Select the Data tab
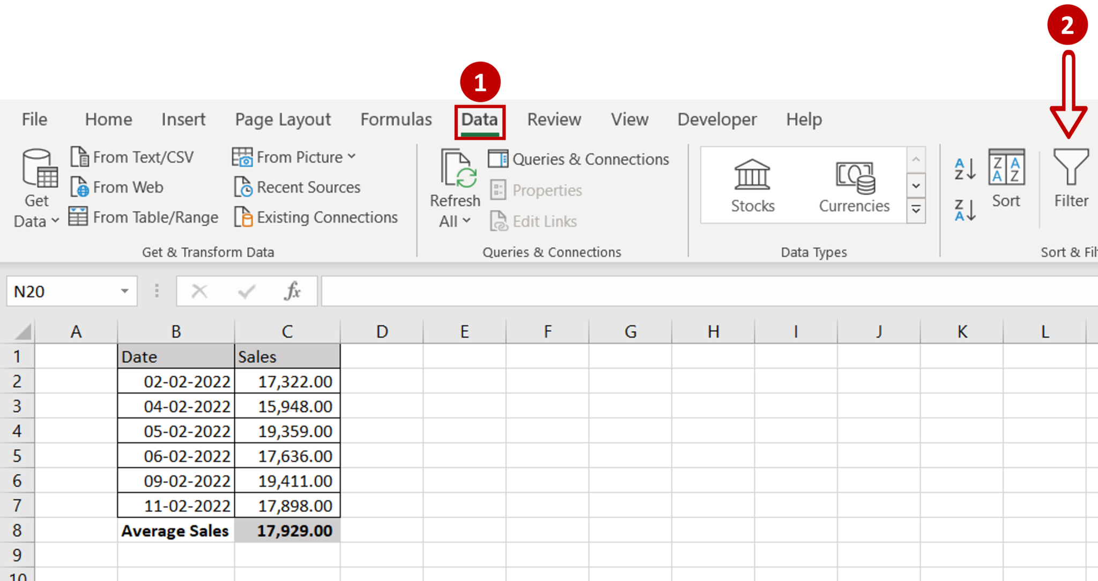Image resolution: width=1098 pixels, height=581 pixels. tap(480, 120)
